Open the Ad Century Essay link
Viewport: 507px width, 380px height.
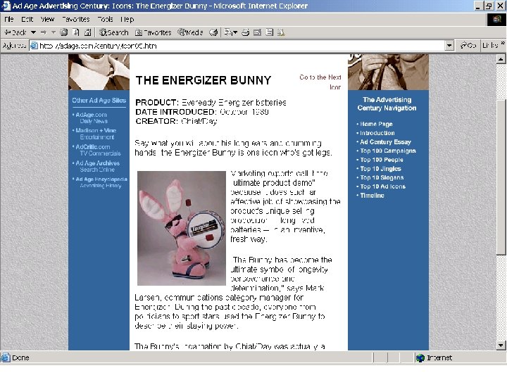point(385,142)
